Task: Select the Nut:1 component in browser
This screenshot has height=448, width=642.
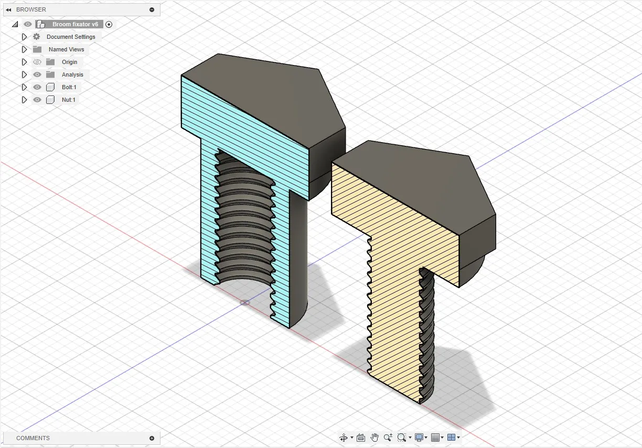Action: click(68, 100)
